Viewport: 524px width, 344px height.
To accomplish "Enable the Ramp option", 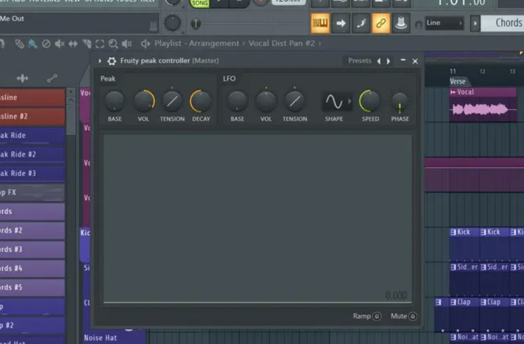I will pyautogui.click(x=376, y=316).
